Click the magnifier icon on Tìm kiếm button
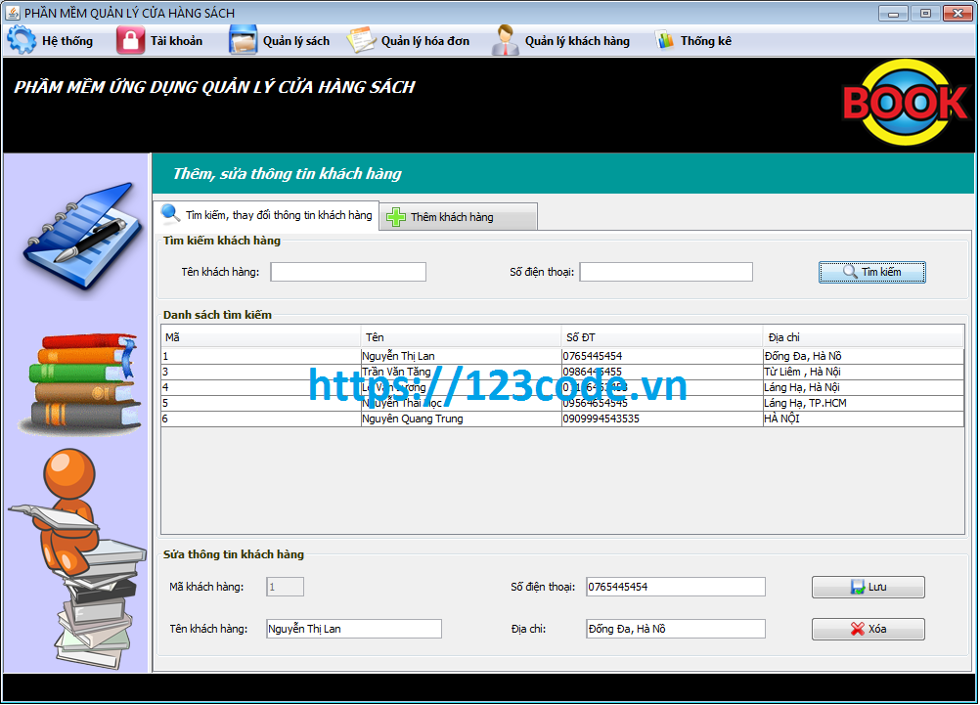Image resolution: width=980 pixels, height=705 pixels. point(850,272)
